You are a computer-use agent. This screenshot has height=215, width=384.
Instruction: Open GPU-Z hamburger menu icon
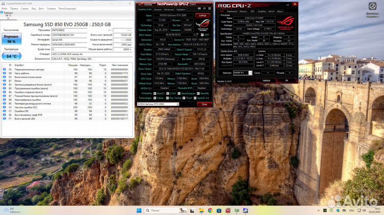tap(210, 9)
